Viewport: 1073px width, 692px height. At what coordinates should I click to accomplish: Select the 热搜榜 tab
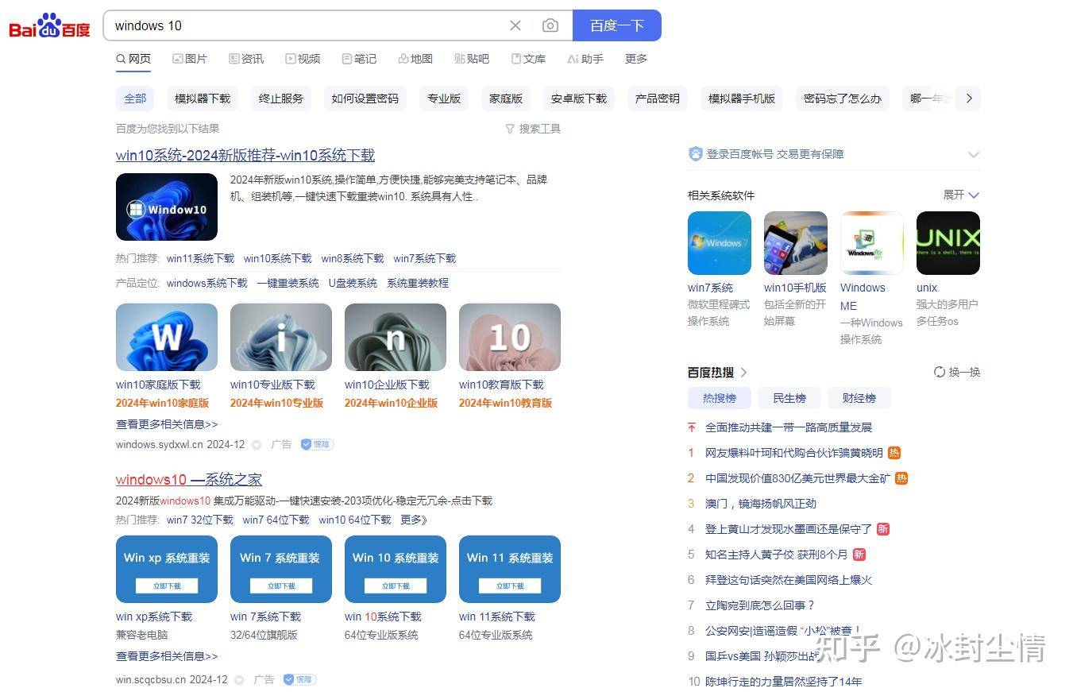click(x=720, y=398)
